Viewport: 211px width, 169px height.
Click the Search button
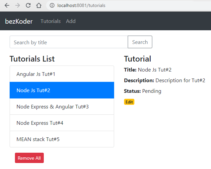pos(140,42)
